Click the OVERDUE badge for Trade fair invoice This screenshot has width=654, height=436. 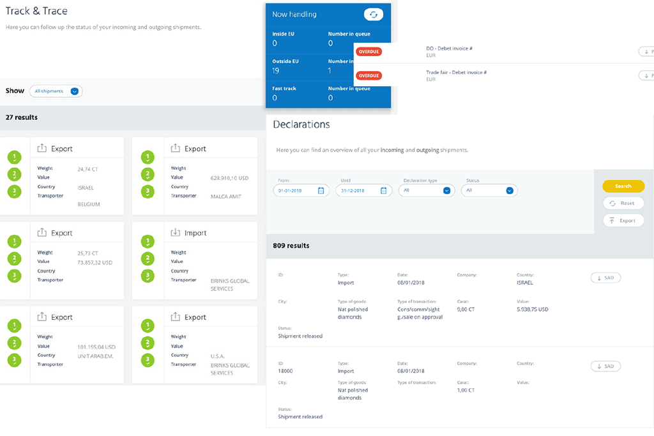click(369, 75)
